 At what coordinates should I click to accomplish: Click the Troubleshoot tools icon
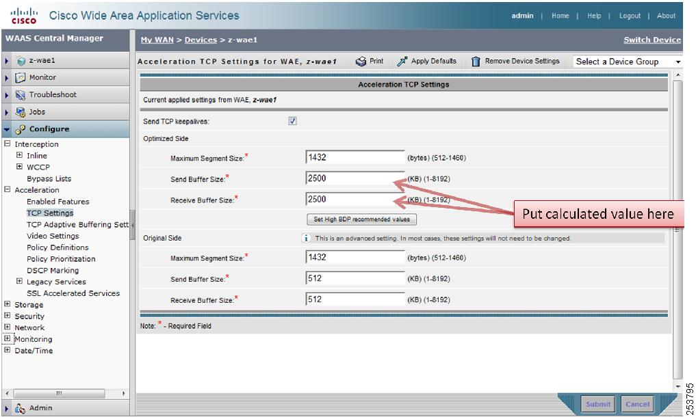(x=21, y=95)
